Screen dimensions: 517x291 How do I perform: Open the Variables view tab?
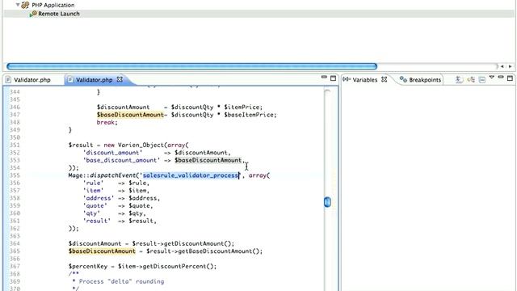pos(364,80)
